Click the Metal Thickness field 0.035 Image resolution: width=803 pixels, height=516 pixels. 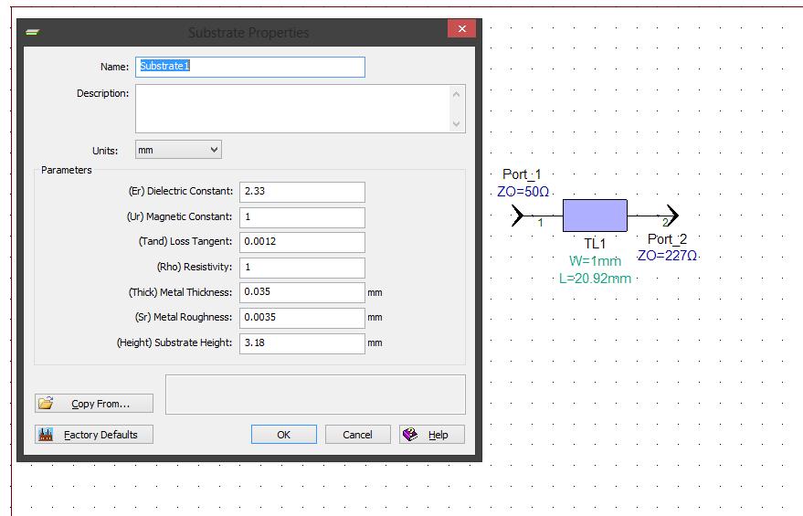tap(302, 292)
